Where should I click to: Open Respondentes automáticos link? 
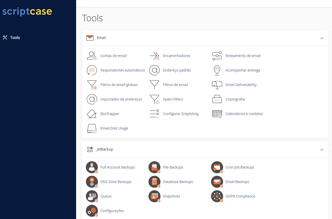[123, 70]
